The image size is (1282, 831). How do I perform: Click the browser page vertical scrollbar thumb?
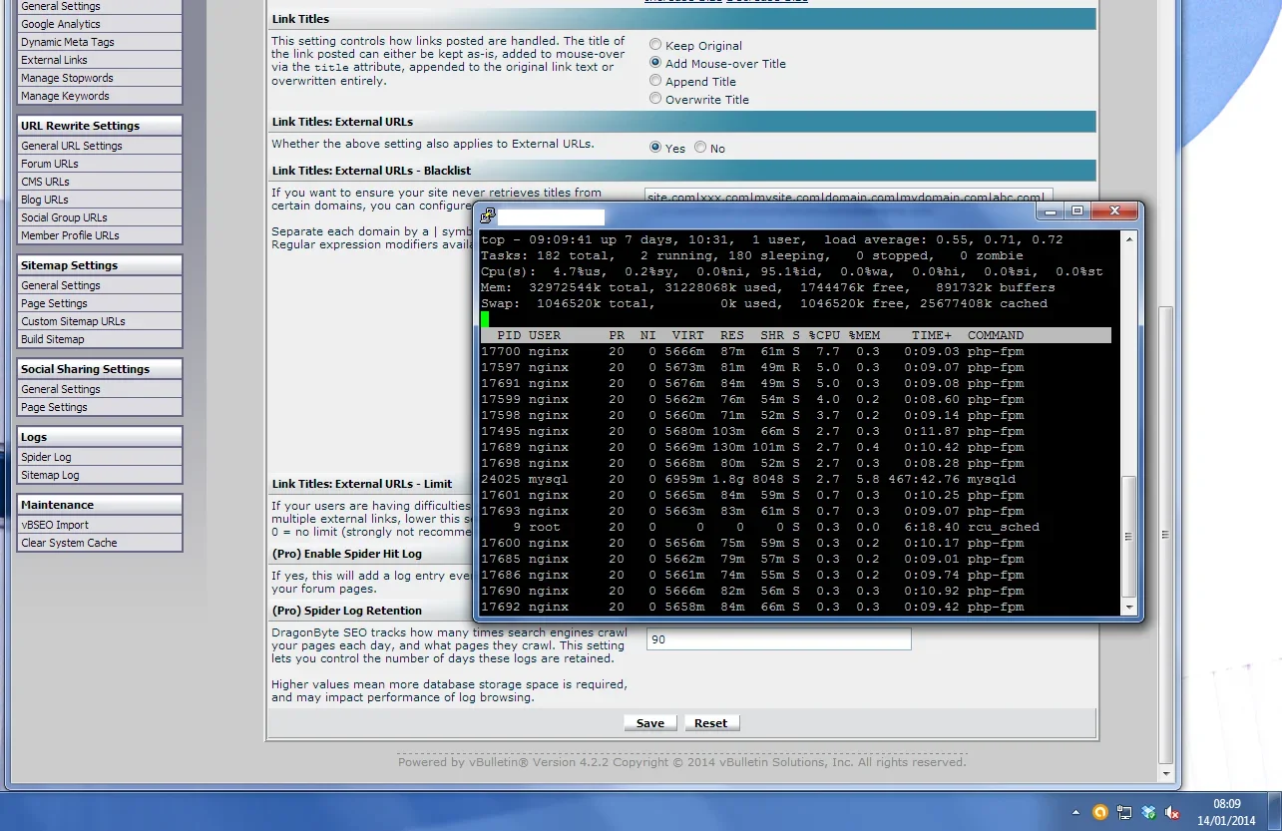point(1167,534)
